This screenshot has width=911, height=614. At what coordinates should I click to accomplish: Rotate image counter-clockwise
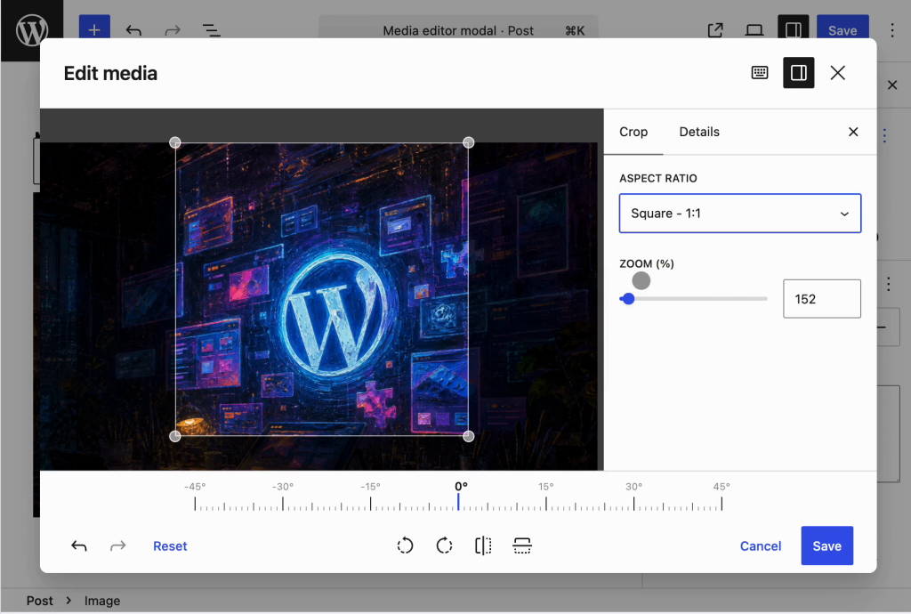(x=405, y=545)
